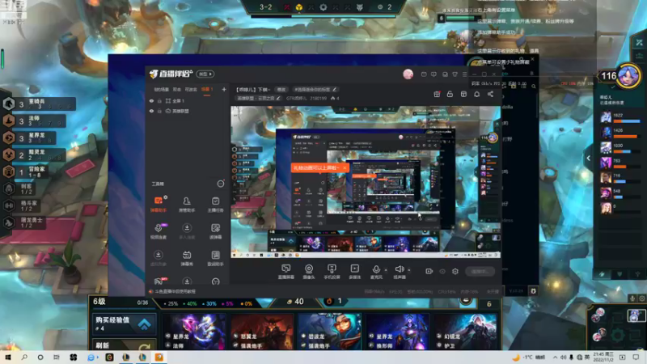The image size is (647, 364).
Task: Click the share icon above preview
Action: click(x=490, y=94)
